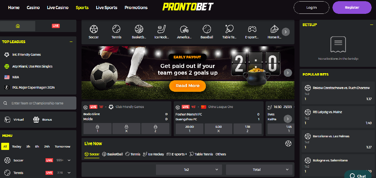The height and width of the screenshot is (178, 376).
Task: Open the Live Casino menu item
Action: pos(58,8)
